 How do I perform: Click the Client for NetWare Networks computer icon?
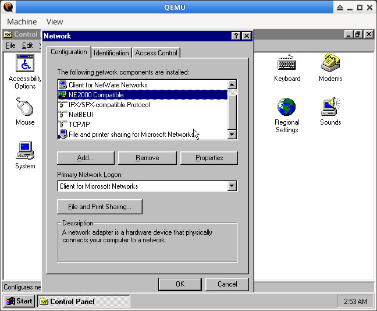pos(63,84)
